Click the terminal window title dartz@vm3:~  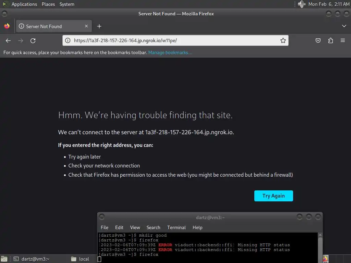pos(210,217)
